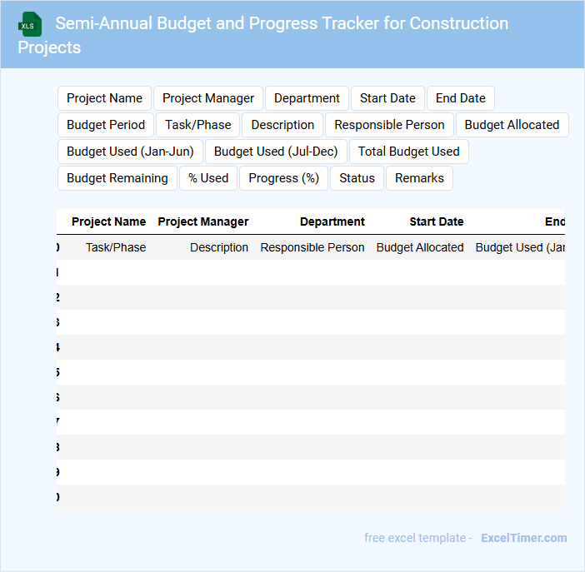The width and height of the screenshot is (585, 572).
Task: Select the % Used tag
Action: [x=208, y=178]
